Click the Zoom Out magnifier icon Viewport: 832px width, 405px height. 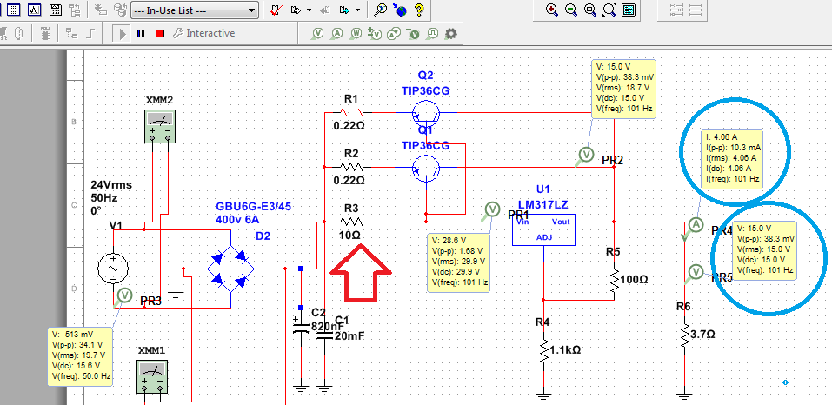(571, 10)
